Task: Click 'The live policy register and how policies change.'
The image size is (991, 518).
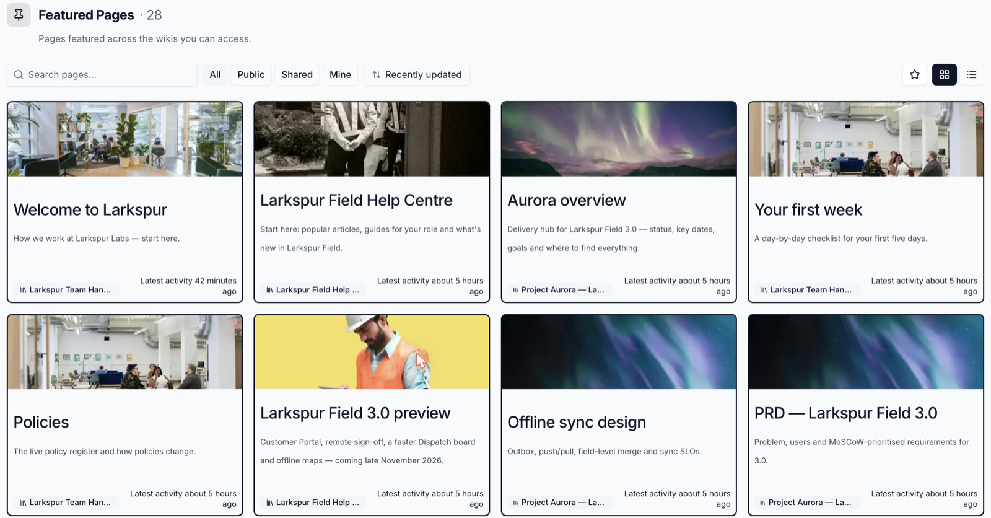Action: coord(105,452)
